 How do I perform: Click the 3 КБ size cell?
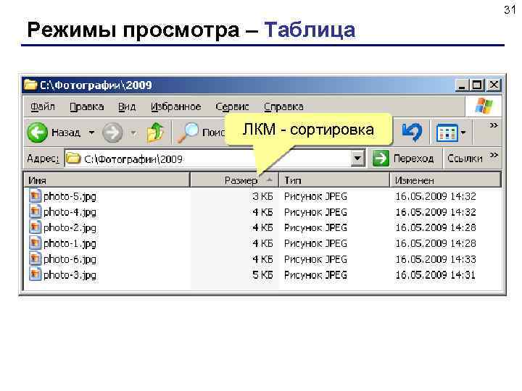(x=262, y=196)
